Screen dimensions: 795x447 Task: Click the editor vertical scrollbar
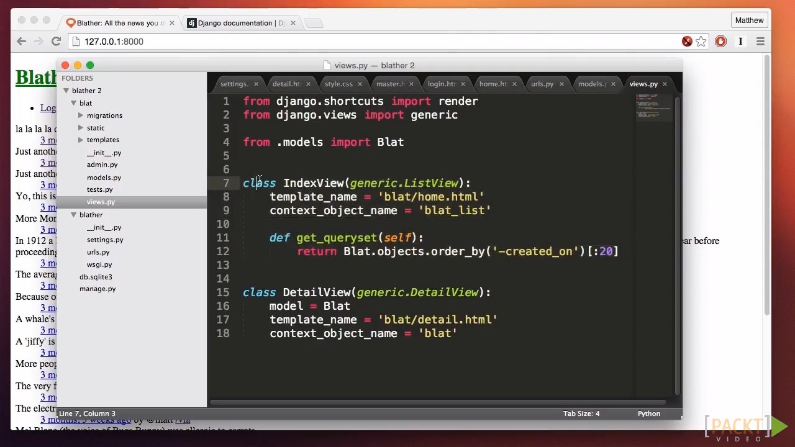[677, 245]
